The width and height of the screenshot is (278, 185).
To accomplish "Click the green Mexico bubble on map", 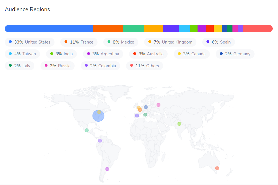I will [x=87, y=130].
